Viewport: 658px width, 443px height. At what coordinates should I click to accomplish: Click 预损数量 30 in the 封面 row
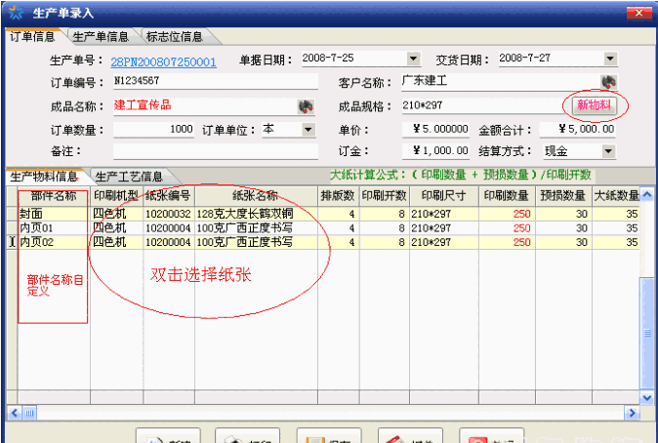pyautogui.click(x=563, y=214)
